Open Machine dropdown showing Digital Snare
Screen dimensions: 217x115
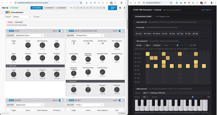tap(29, 105)
